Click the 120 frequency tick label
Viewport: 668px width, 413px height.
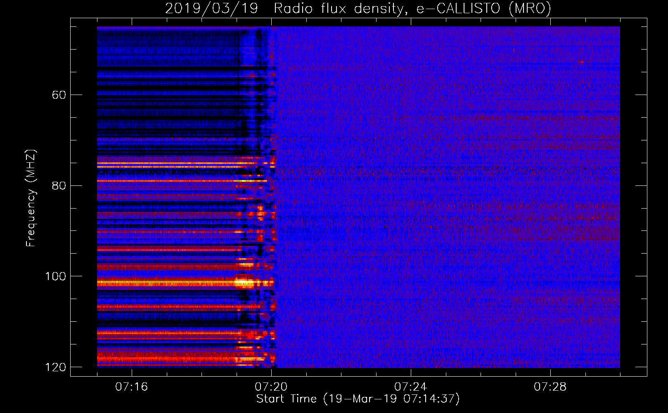point(56,367)
